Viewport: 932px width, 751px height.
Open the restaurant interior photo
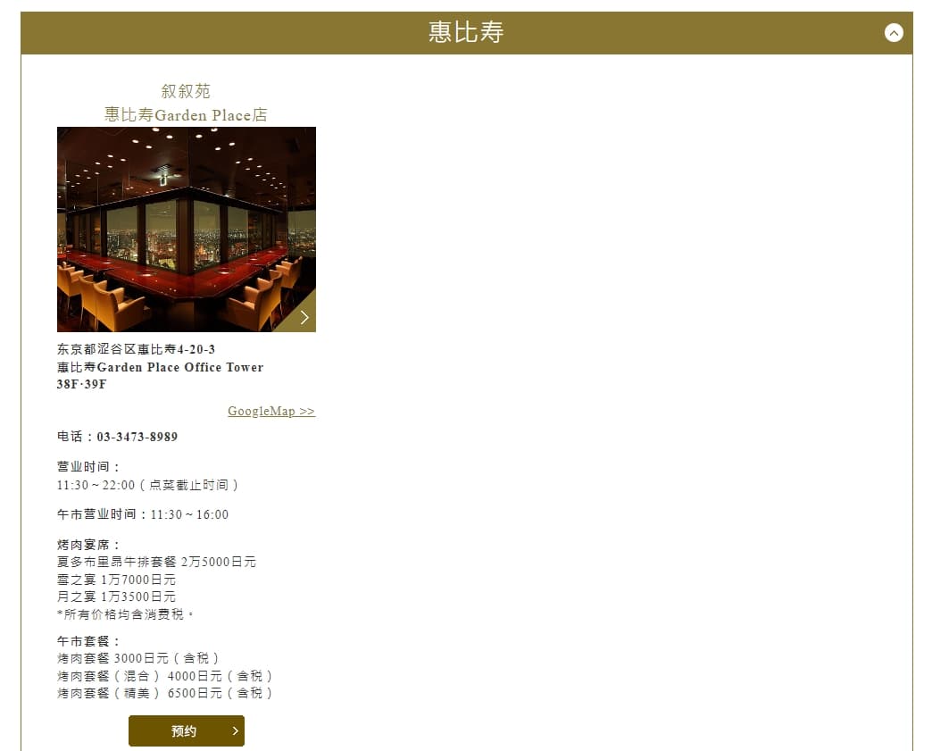click(186, 229)
